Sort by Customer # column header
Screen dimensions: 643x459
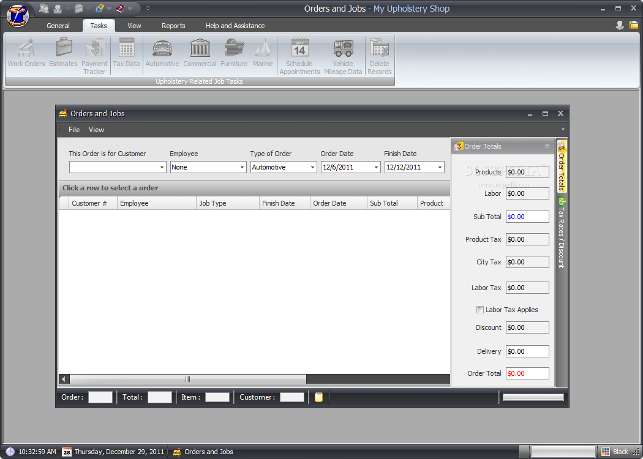[x=93, y=203]
